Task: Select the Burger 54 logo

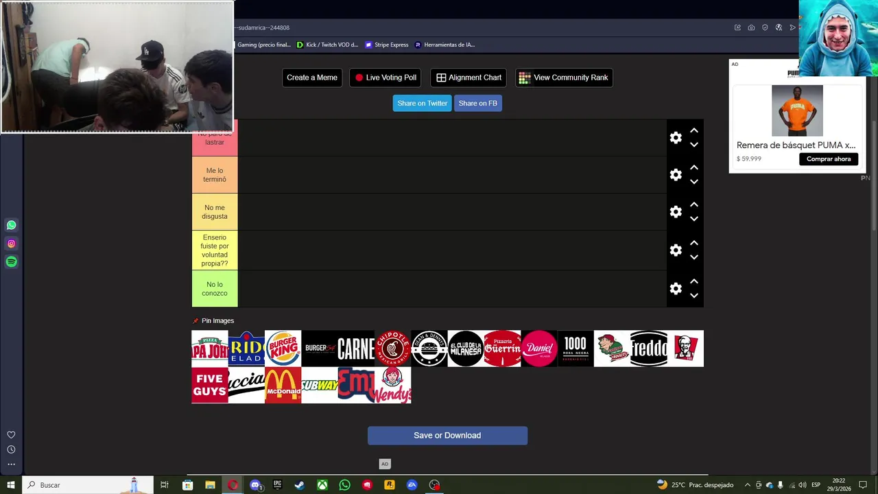Action: [x=320, y=349]
